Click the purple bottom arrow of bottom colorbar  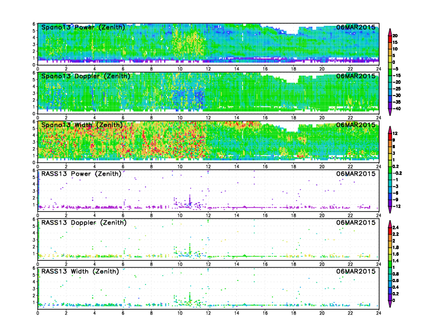390,304
